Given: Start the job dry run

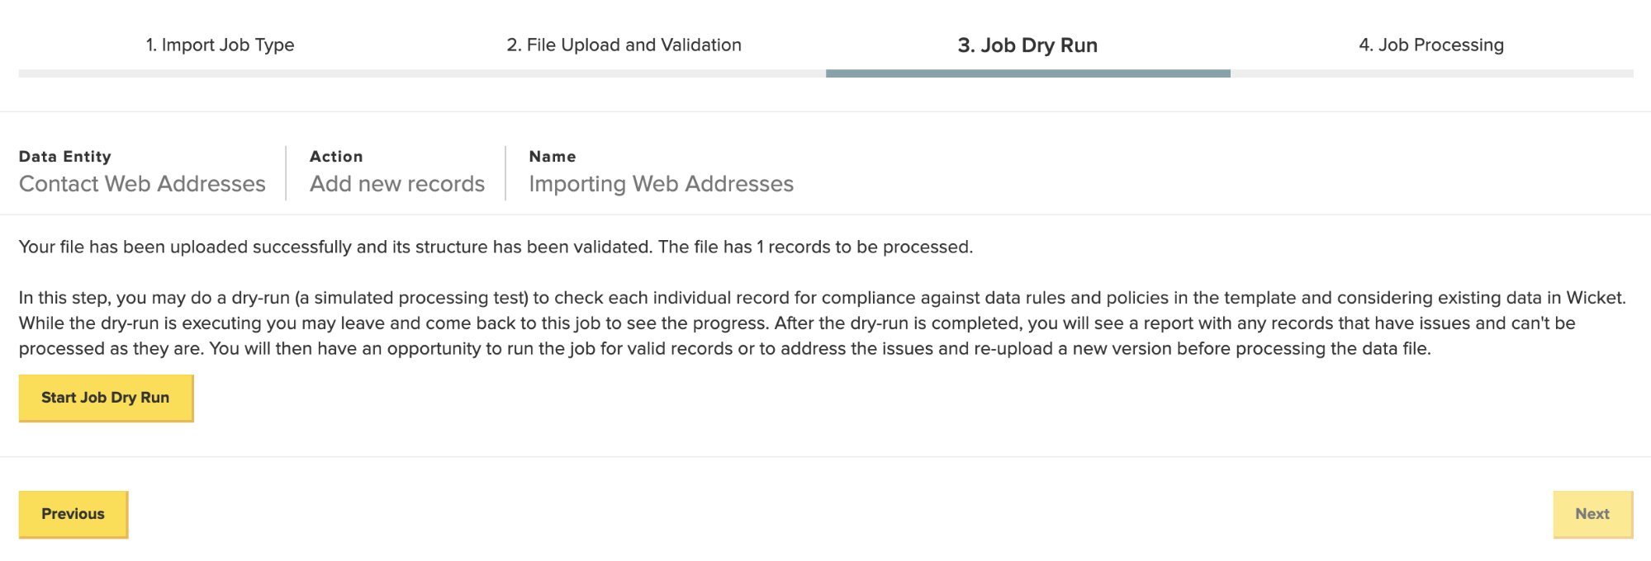Looking at the screenshot, I should pyautogui.click(x=106, y=398).
